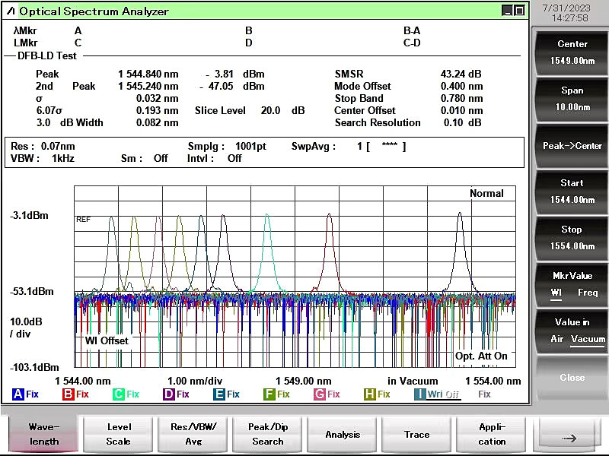
Task: Click the 10.0dB / div scale label
Action: (x=26, y=328)
